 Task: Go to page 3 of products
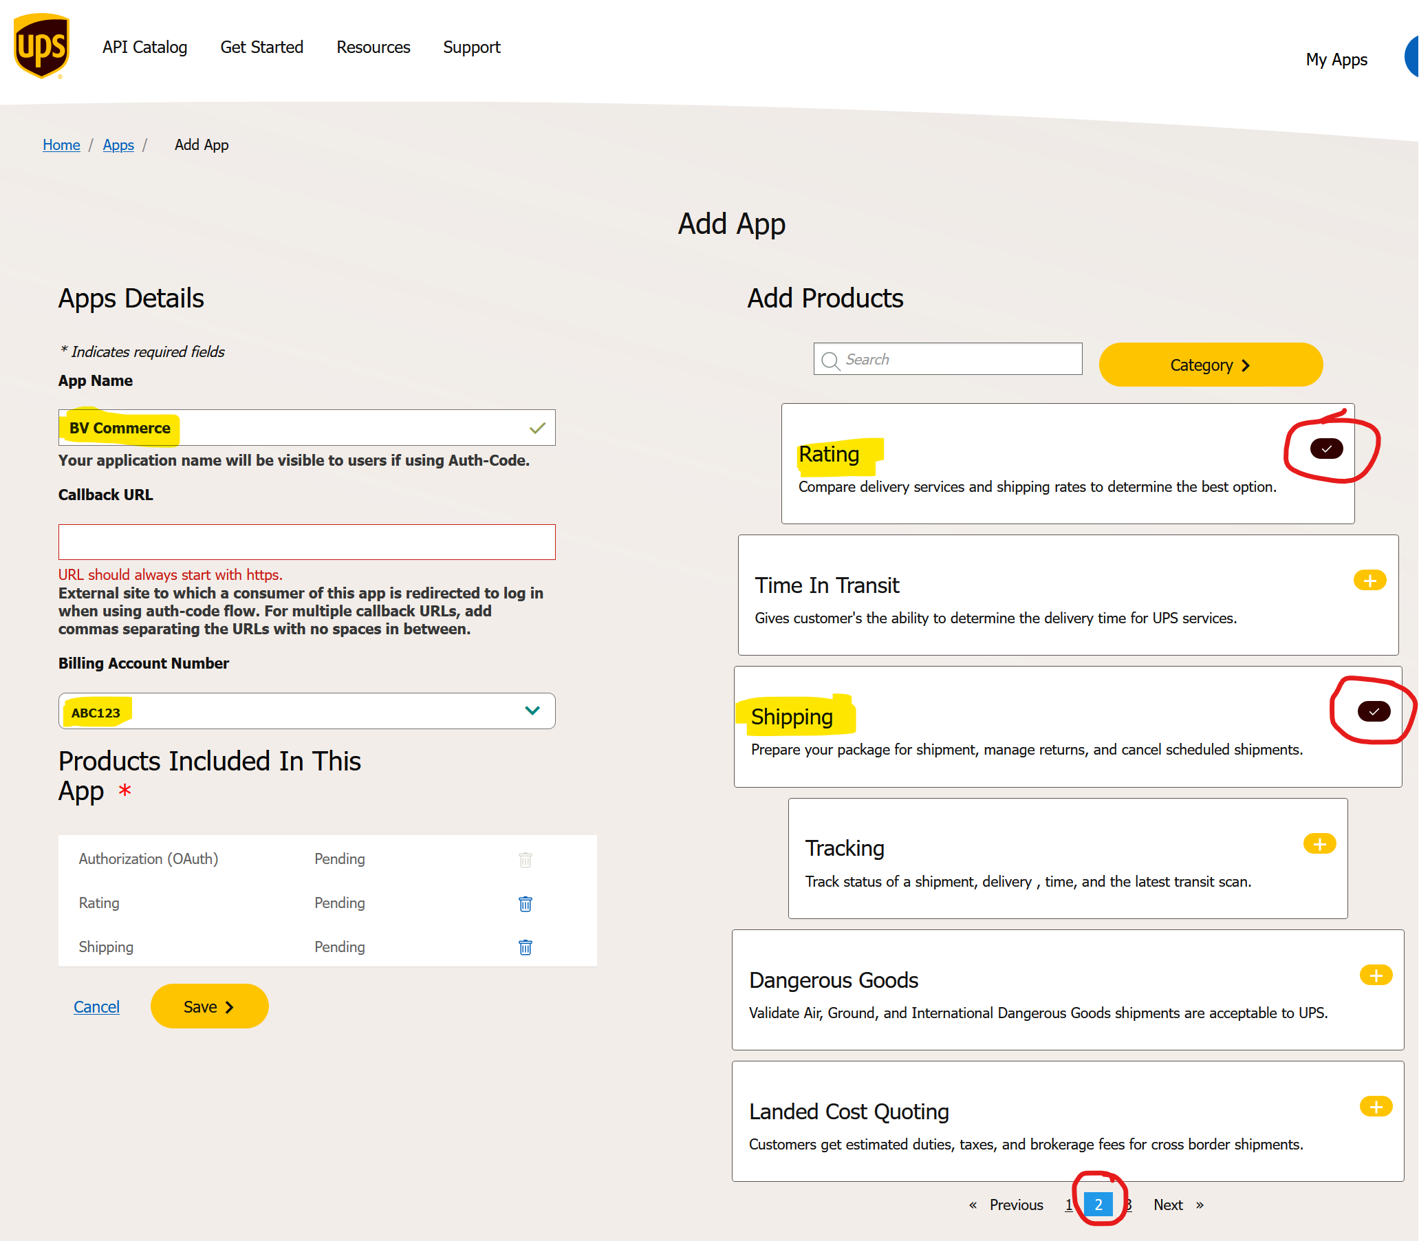(x=1128, y=1205)
